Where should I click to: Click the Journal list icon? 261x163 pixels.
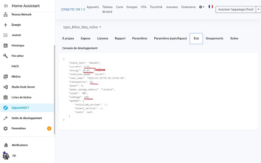[6, 35]
